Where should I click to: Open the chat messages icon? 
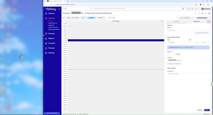coord(196,9)
